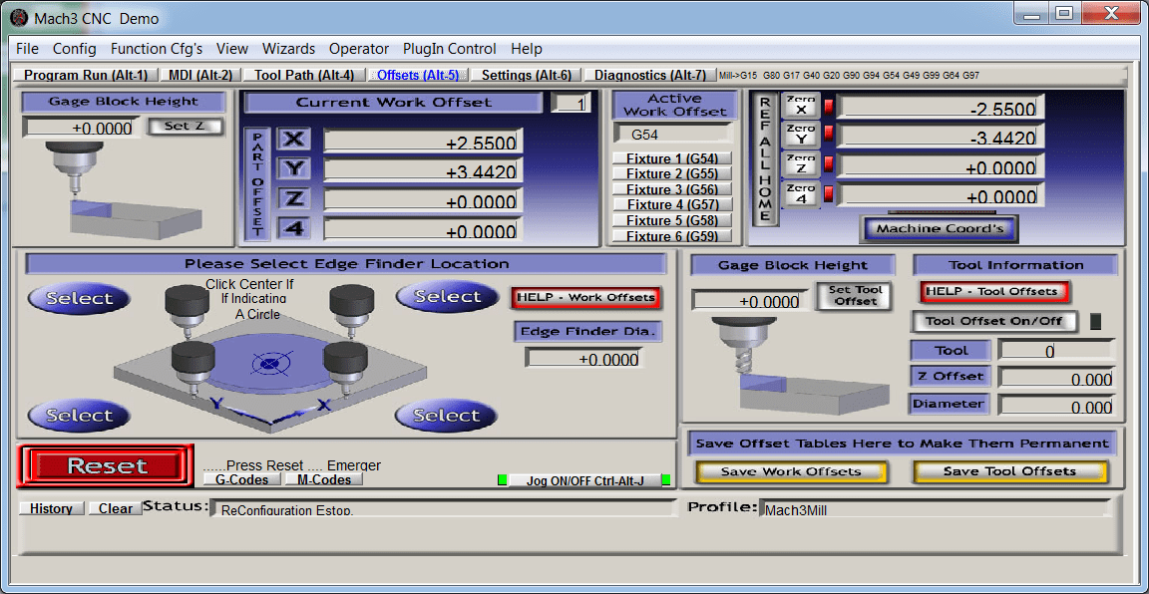Click the circle center crosshair target
Screen dimensions: 1149x594
(270, 362)
